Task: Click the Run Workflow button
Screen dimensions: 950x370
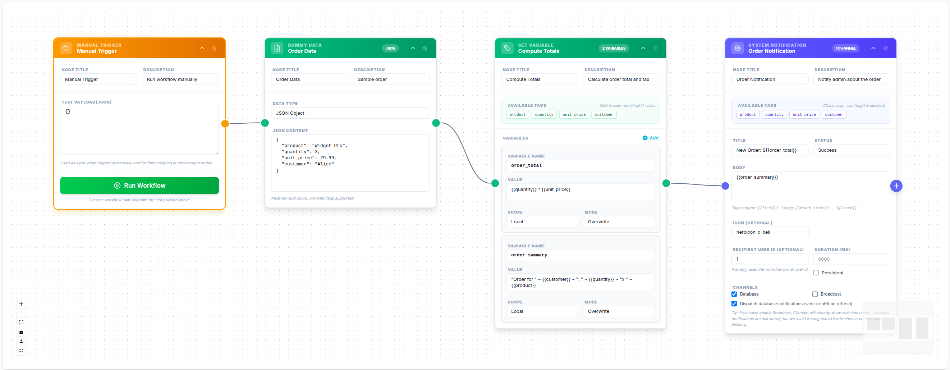Action: coord(139,186)
